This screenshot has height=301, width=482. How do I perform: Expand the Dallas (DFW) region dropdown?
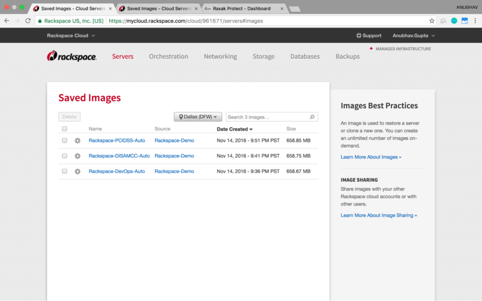pyautogui.click(x=198, y=117)
